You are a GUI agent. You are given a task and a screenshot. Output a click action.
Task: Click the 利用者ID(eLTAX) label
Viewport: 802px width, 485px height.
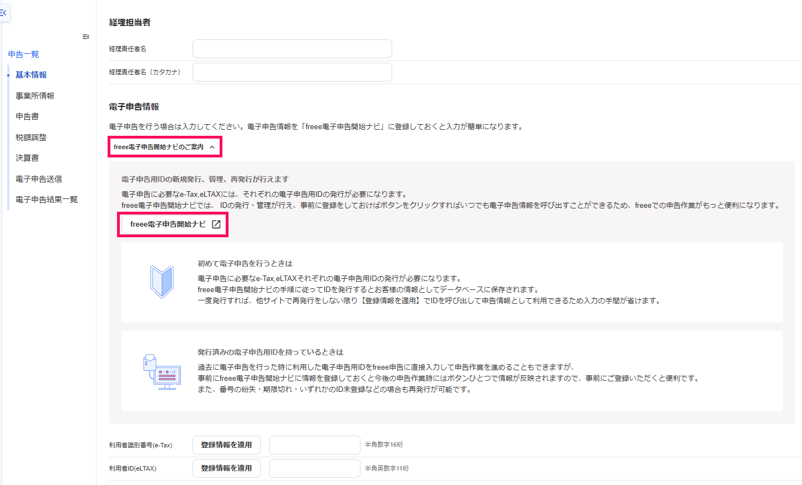133,468
